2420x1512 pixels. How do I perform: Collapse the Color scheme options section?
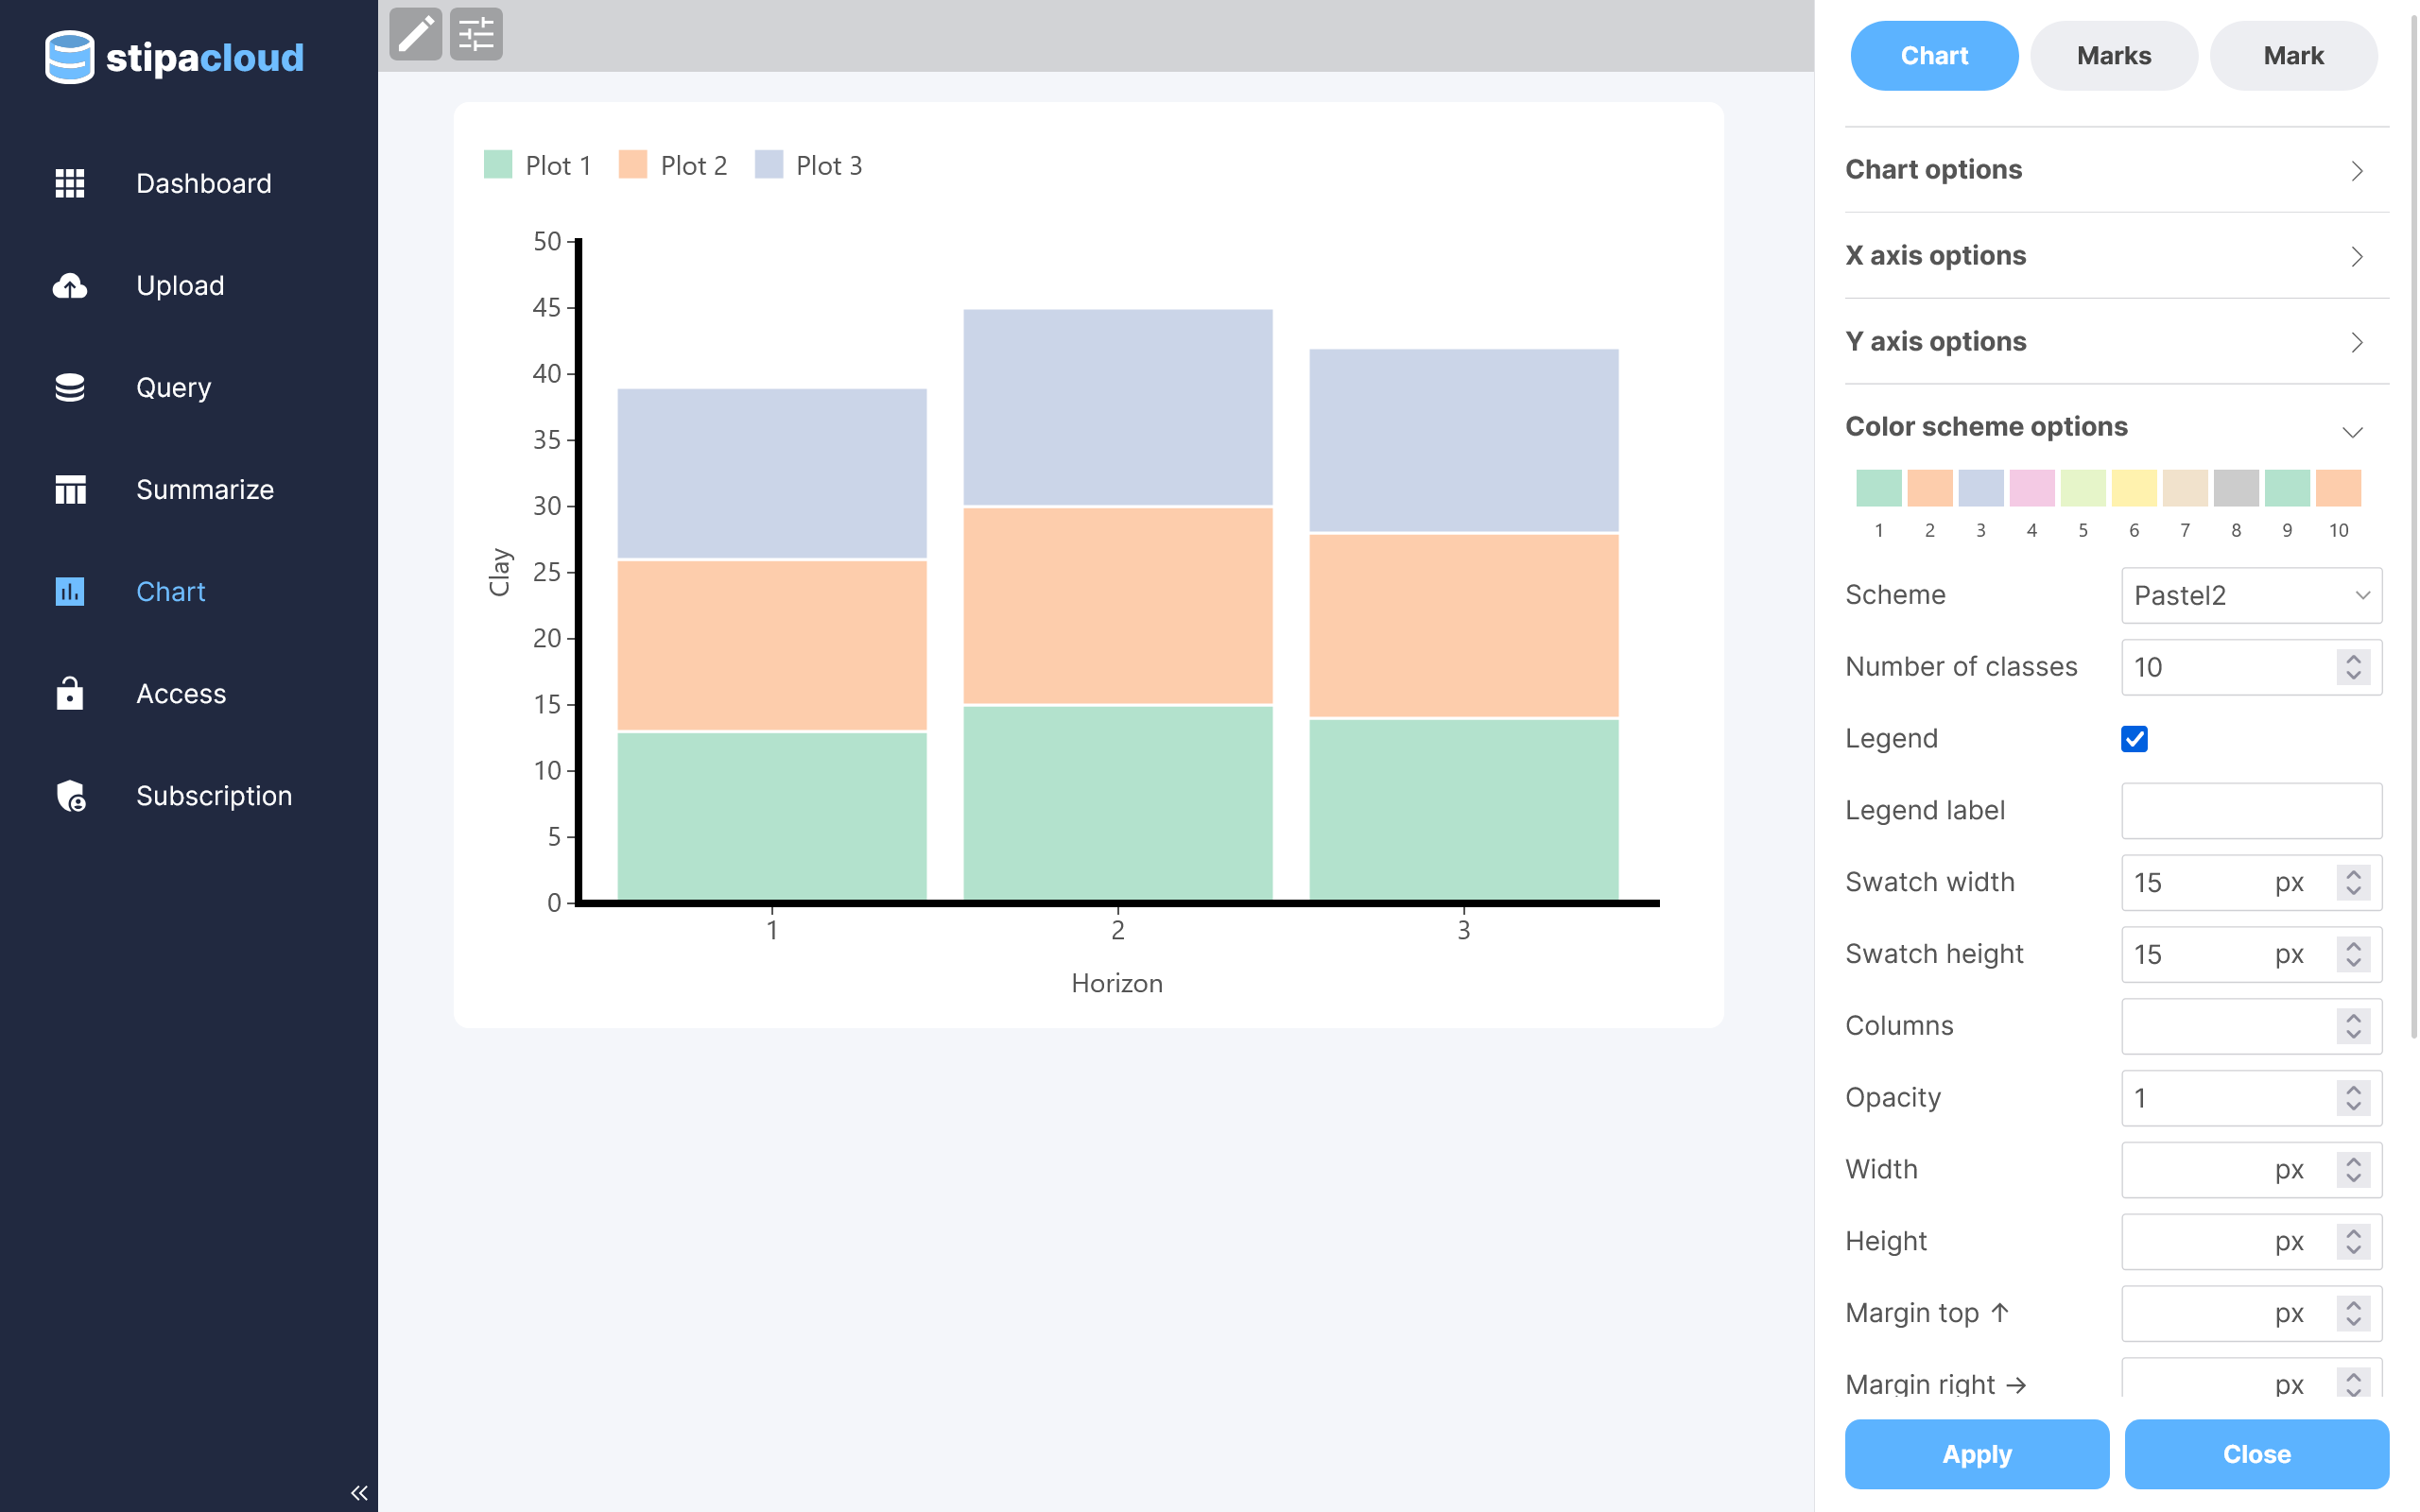point(2116,428)
